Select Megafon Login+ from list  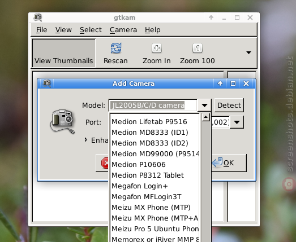[x=155, y=186]
